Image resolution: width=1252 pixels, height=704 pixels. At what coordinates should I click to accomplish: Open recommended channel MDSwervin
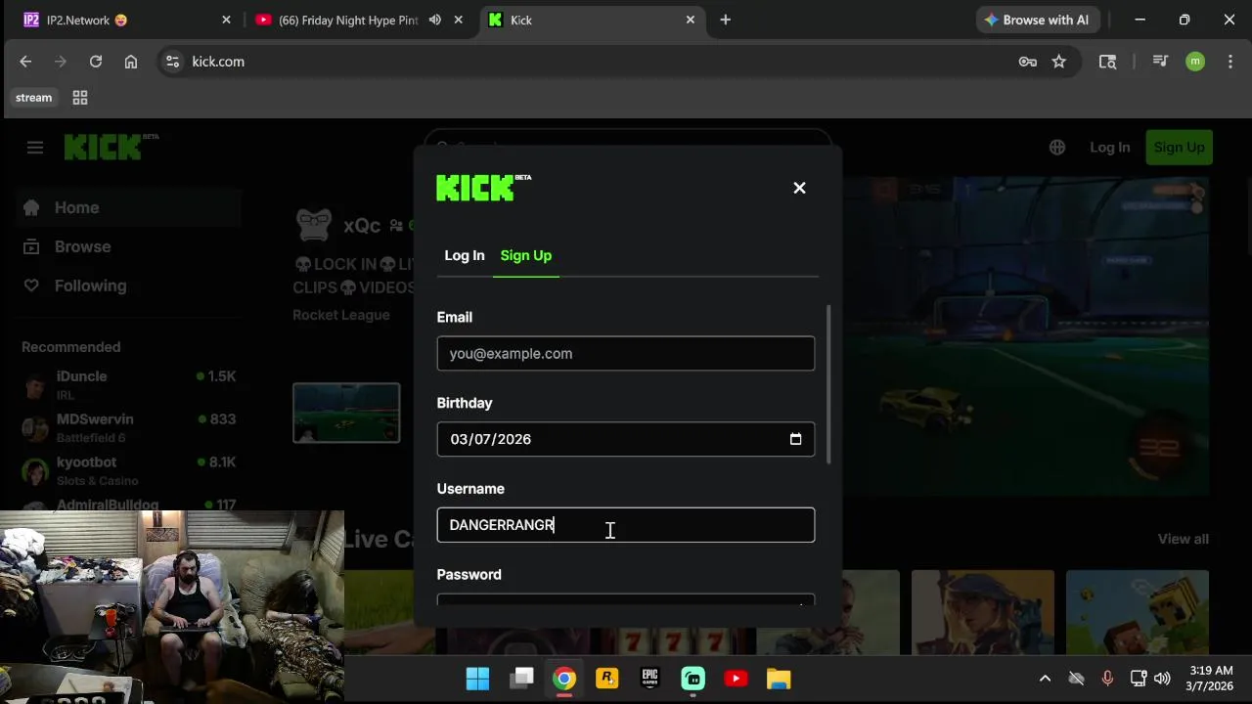click(128, 427)
